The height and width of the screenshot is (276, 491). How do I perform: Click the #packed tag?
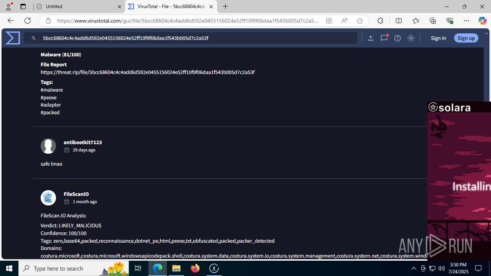(50, 112)
